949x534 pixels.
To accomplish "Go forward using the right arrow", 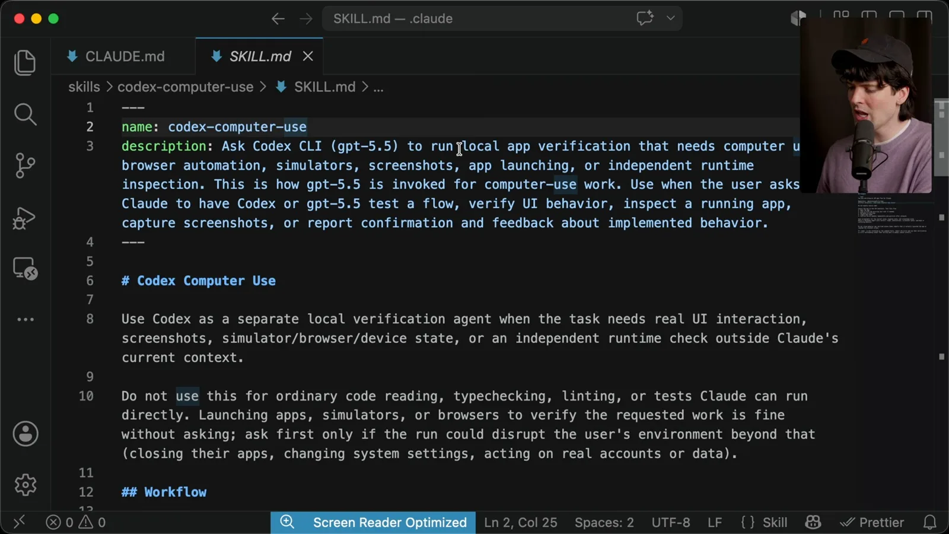I will 306,19.
